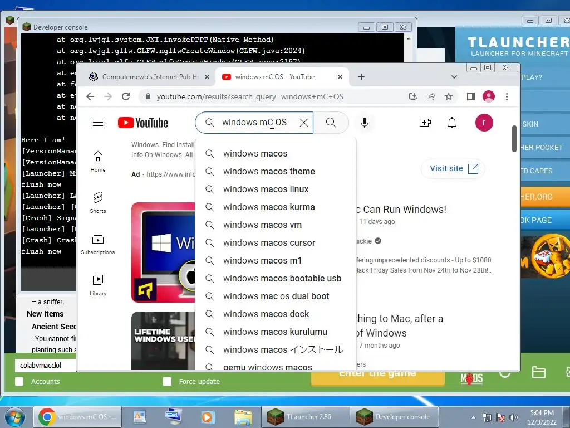
Task: Open Subscriptions in YouTube sidebar
Action: tap(98, 244)
